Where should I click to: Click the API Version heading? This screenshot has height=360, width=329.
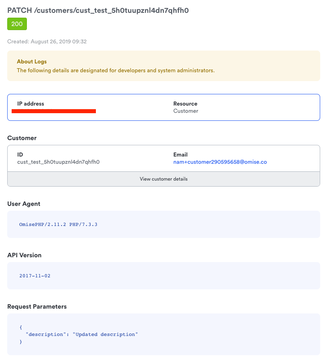click(24, 255)
